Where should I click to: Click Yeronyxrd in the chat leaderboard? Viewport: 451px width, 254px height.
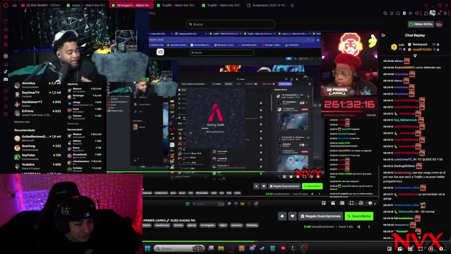(420, 44)
